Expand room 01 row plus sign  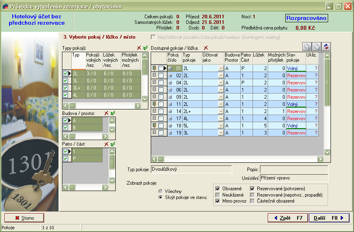pyautogui.click(x=170, y=68)
